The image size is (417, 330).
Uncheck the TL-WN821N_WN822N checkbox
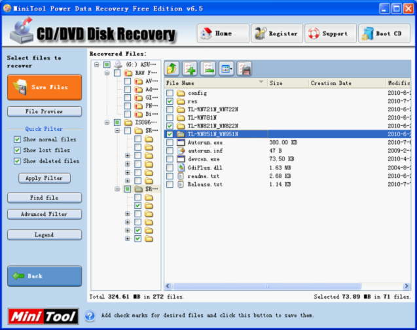[170, 126]
